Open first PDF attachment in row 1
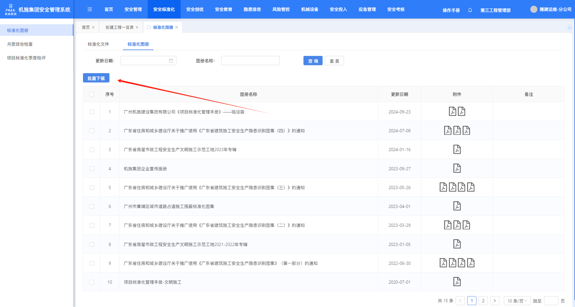Image resolution: width=575 pixels, height=307 pixels. 452,111
